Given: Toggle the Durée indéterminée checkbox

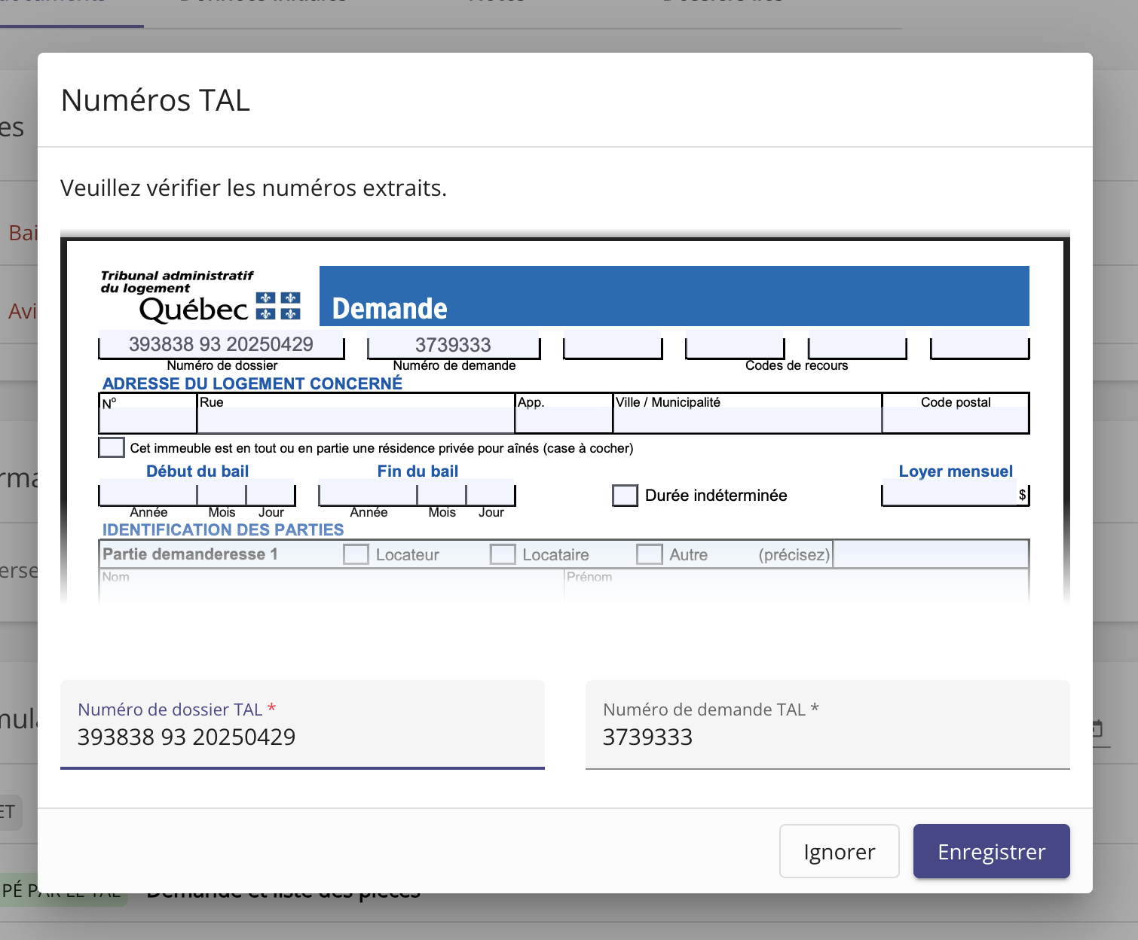Looking at the screenshot, I should 625,496.
